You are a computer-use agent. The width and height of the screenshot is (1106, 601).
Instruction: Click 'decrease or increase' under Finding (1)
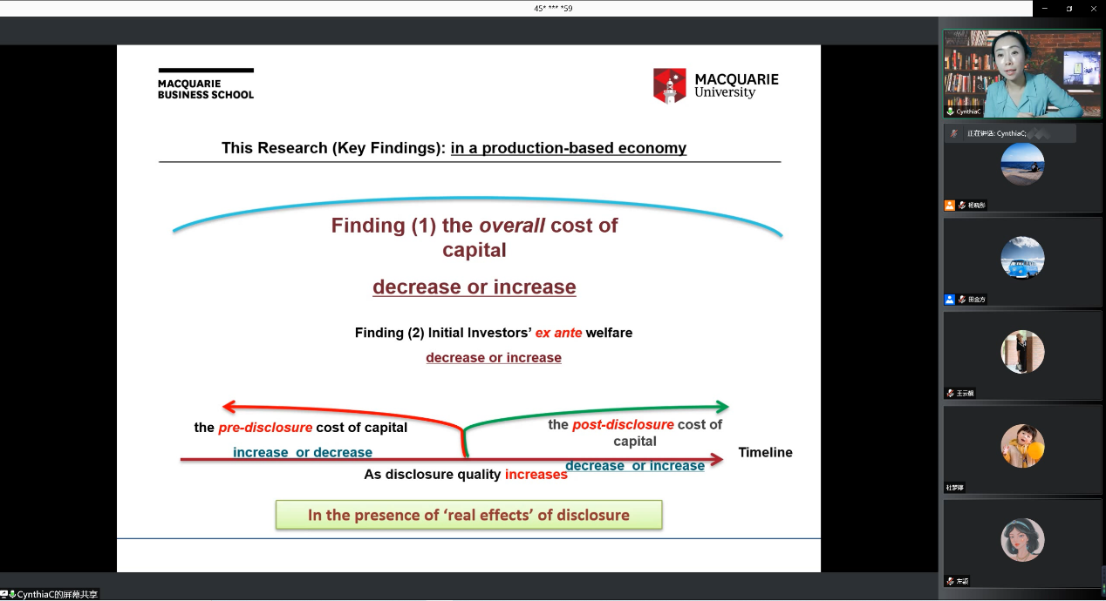[x=474, y=287]
